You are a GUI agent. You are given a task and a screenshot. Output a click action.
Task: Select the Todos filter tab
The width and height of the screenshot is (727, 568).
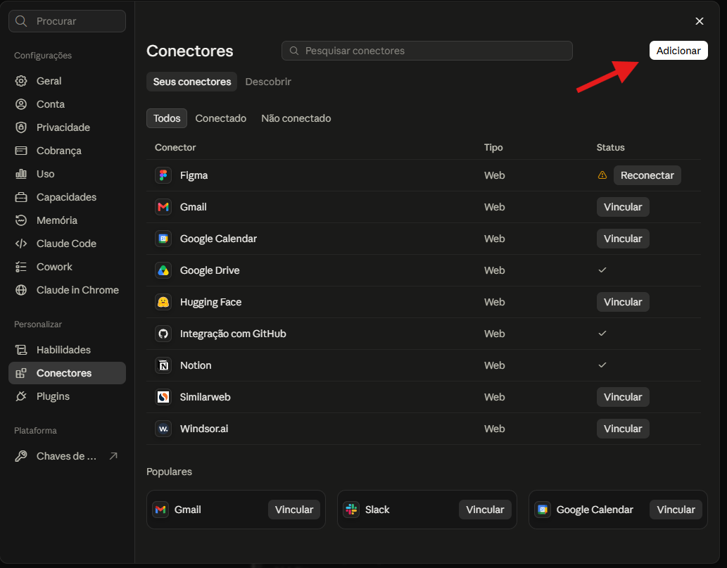pyautogui.click(x=167, y=118)
